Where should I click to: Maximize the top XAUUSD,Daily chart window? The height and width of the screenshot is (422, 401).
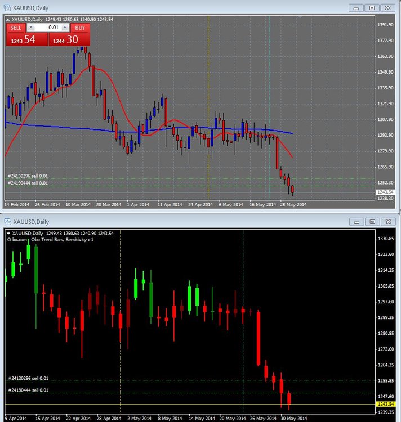pyautogui.click(x=372, y=8)
